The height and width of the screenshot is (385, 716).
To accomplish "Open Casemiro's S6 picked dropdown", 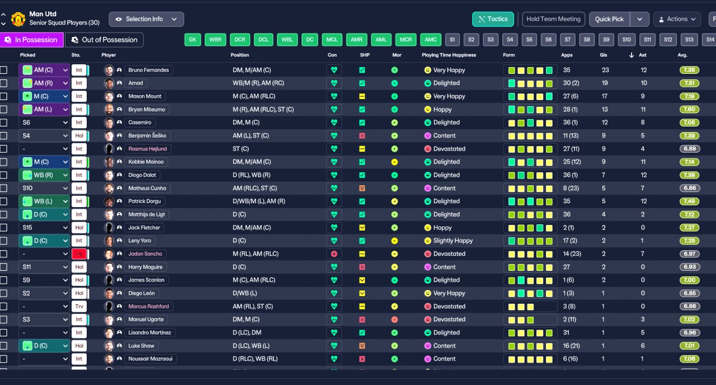I will 44,123.
